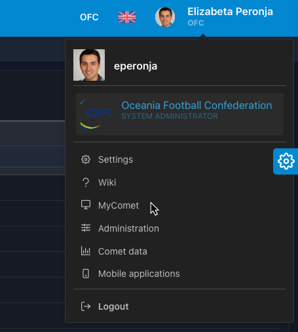The height and width of the screenshot is (332, 298).
Task: Click the small round avatar in header
Action: click(165, 17)
